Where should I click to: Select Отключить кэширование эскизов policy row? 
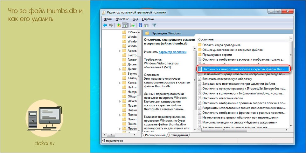pos(243,69)
